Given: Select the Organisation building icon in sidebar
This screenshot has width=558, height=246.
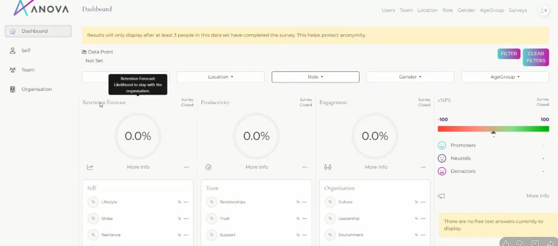Looking at the screenshot, I should coord(12,89).
